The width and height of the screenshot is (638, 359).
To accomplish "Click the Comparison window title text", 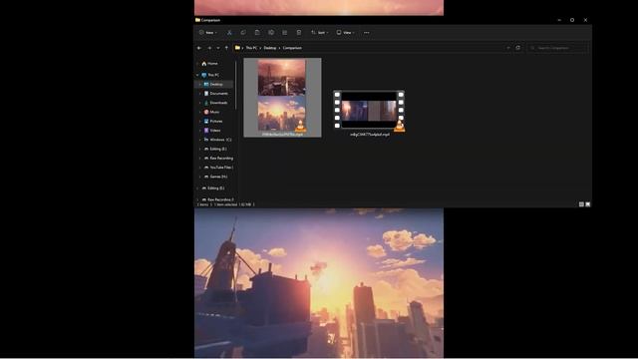I will (x=210, y=20).
